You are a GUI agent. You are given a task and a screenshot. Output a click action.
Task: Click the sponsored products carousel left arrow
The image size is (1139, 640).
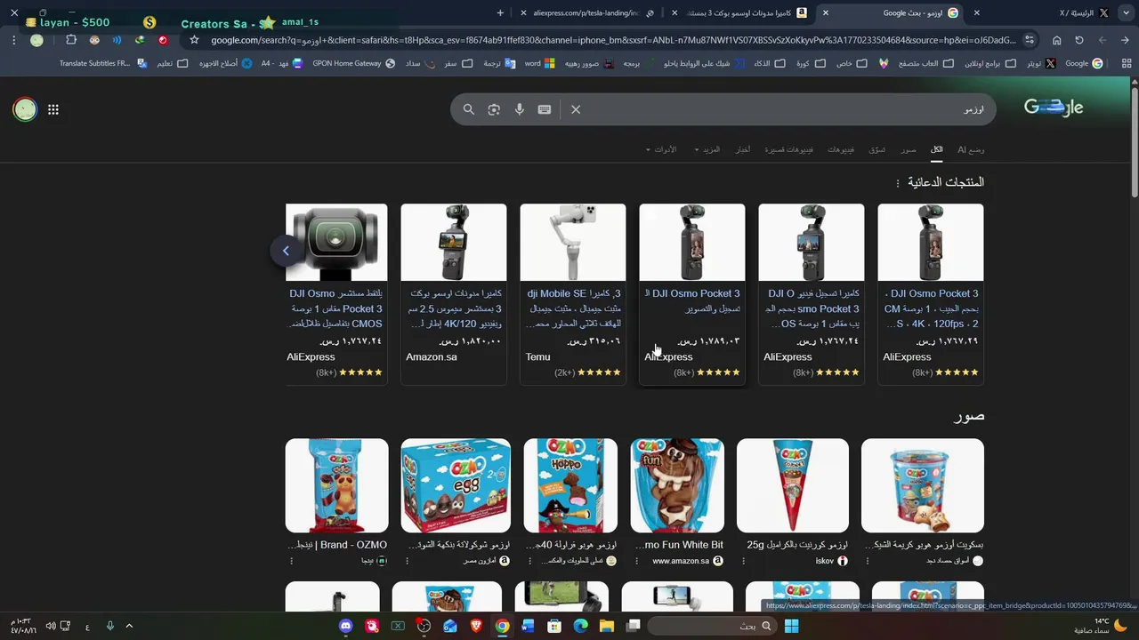(286, 252)
